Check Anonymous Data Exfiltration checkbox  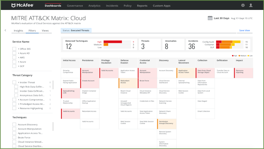tap(16, 95)
